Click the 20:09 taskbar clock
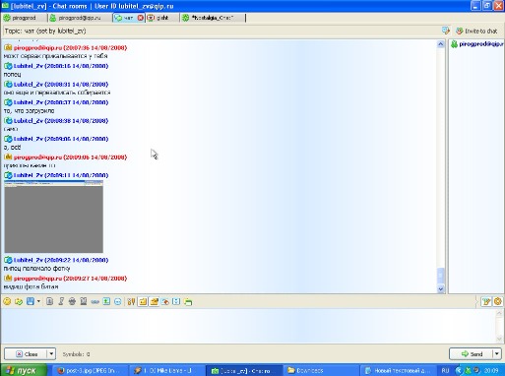The image size is (505, 376). pyautogui.click(x=491, y=371)
